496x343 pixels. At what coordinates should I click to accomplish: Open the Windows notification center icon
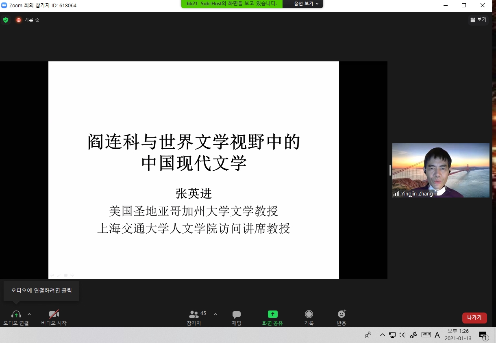[x=483, y=335]
